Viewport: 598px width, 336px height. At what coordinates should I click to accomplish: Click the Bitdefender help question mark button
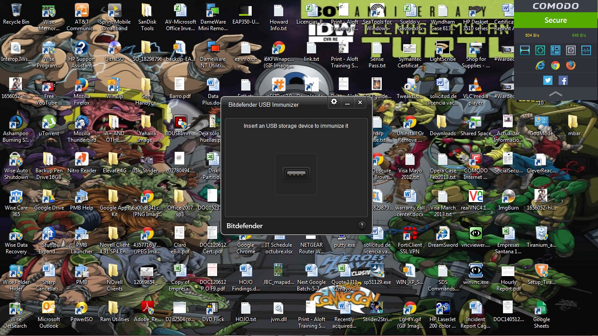click(362, 225)
